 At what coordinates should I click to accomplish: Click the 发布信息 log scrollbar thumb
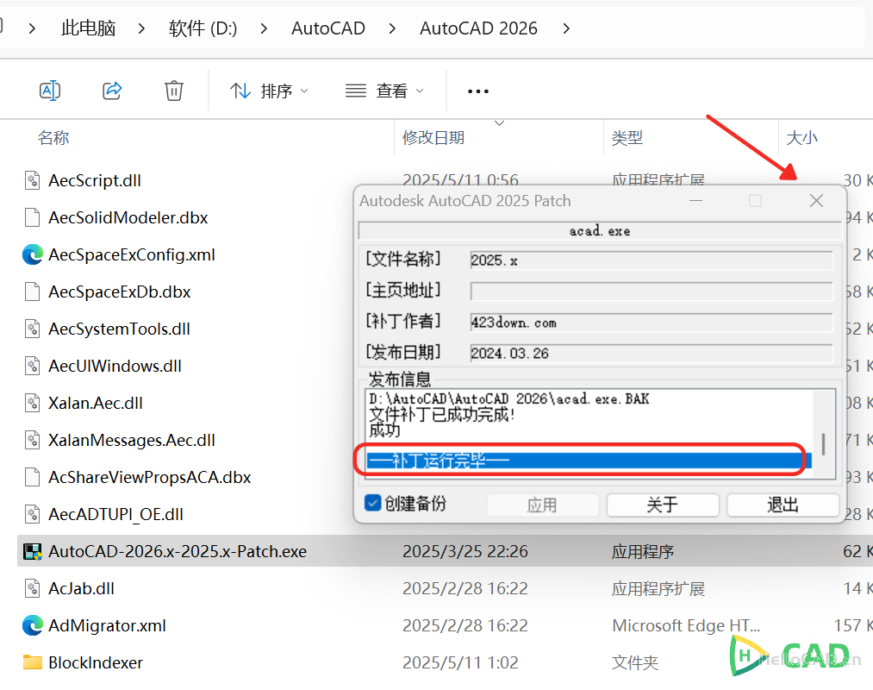(824, 445)
